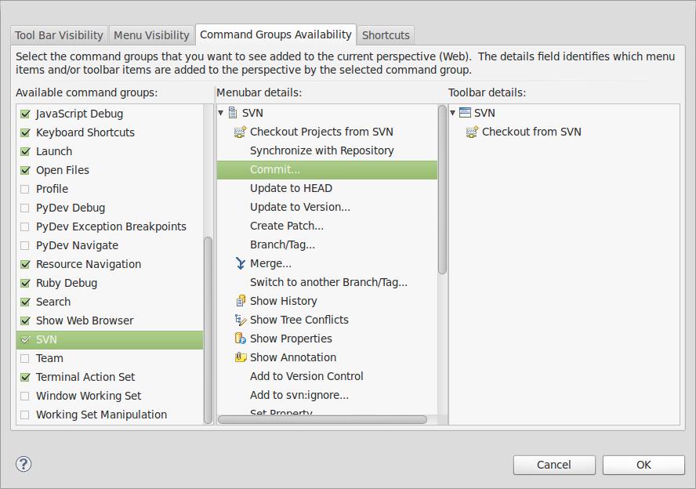Select the Resource Navigation group label
The image size is (696, 489).
coord(89,264)
